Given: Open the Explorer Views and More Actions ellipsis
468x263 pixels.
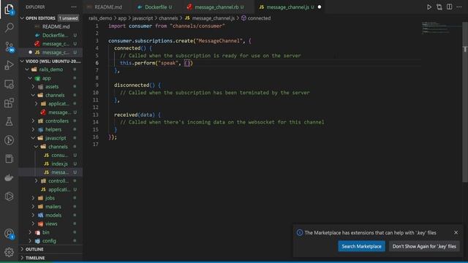Looking at the screenshot, I should (74, 7).
